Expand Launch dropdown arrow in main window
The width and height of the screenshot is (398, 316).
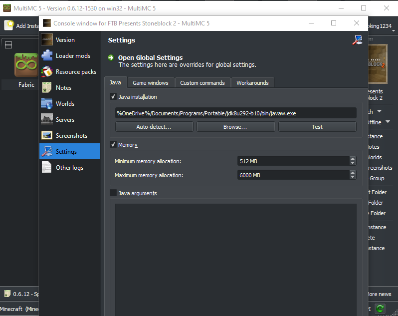379,111
